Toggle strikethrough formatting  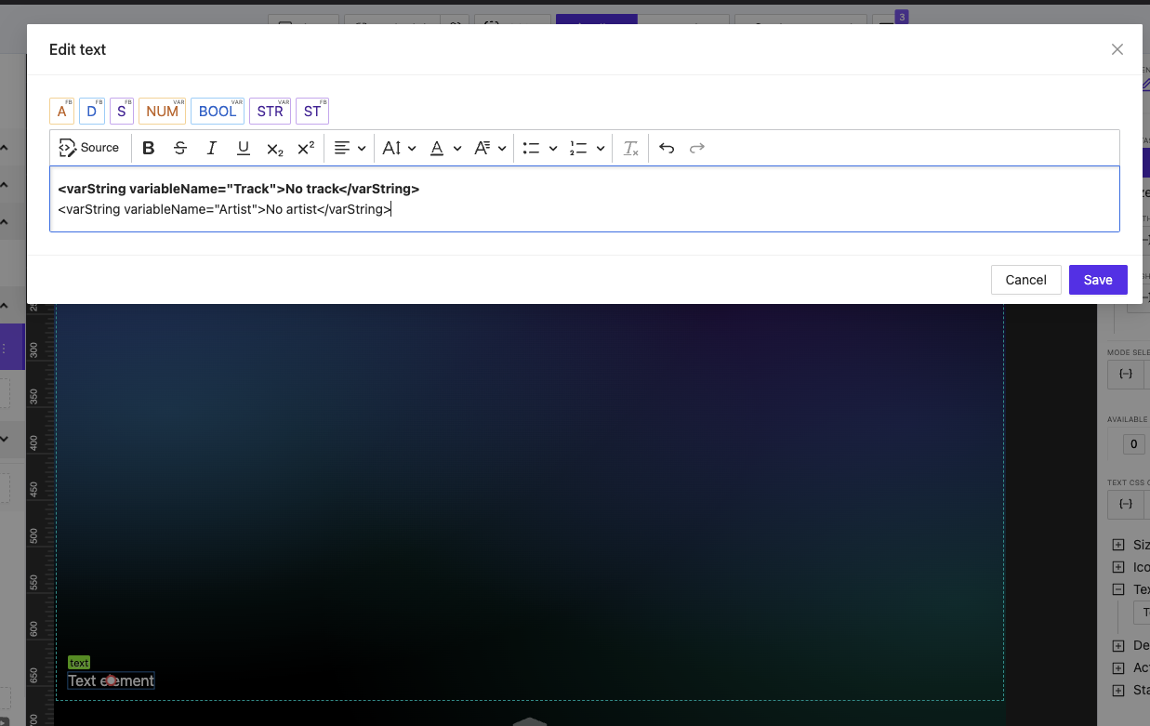[180, 148]
